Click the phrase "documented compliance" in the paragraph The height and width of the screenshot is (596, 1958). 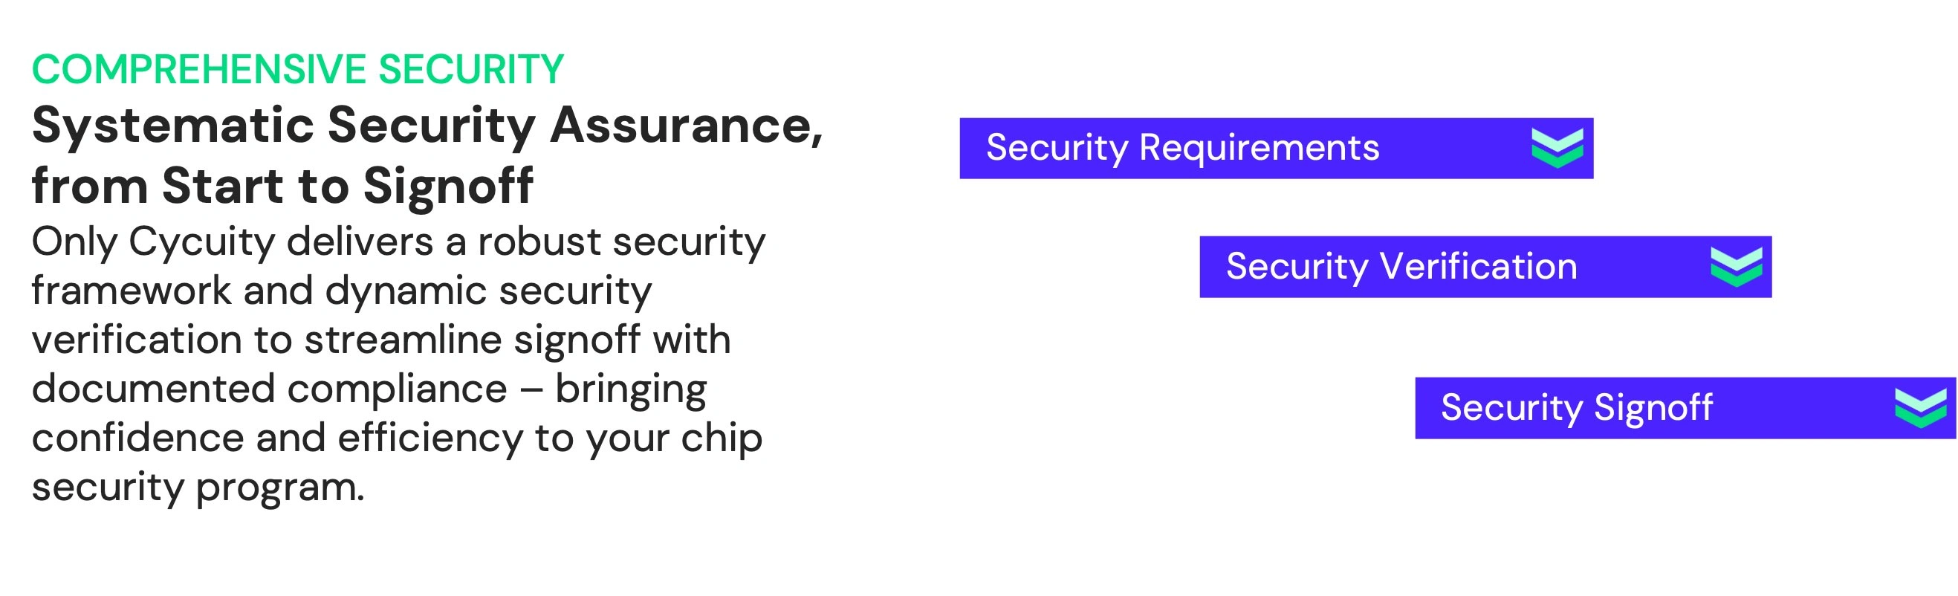tap(269, 389)
